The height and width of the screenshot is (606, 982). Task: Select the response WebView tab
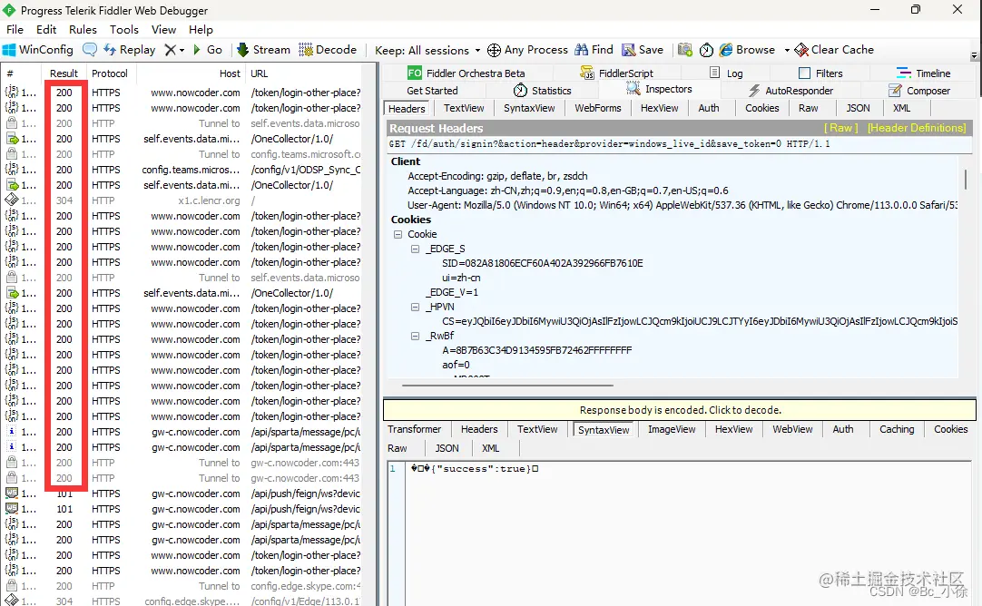coord(792,429)
